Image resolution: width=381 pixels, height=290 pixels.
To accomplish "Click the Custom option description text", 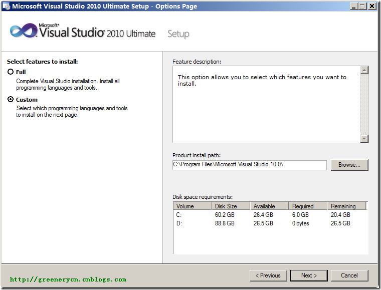I will pos(72,111).
